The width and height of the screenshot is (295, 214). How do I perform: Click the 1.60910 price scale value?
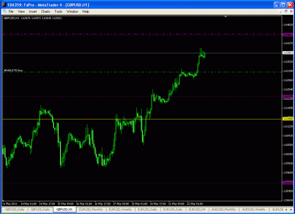[x=288, y=136]
